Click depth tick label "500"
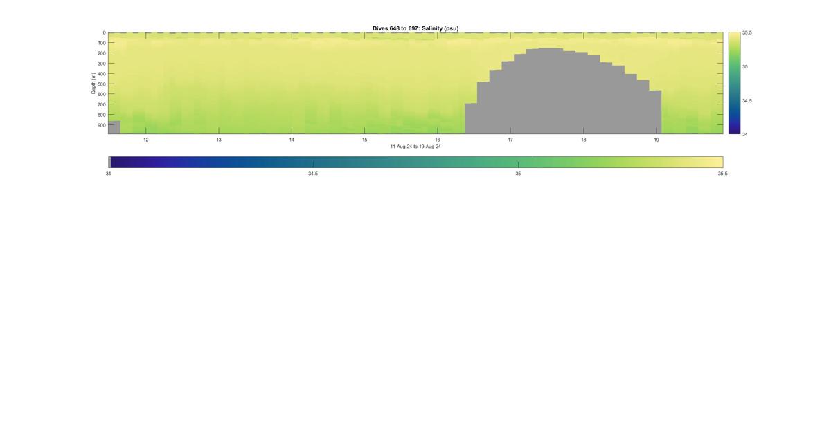This screenshot has width=831, height=430. pyautogui.click(x=102, y=84)
